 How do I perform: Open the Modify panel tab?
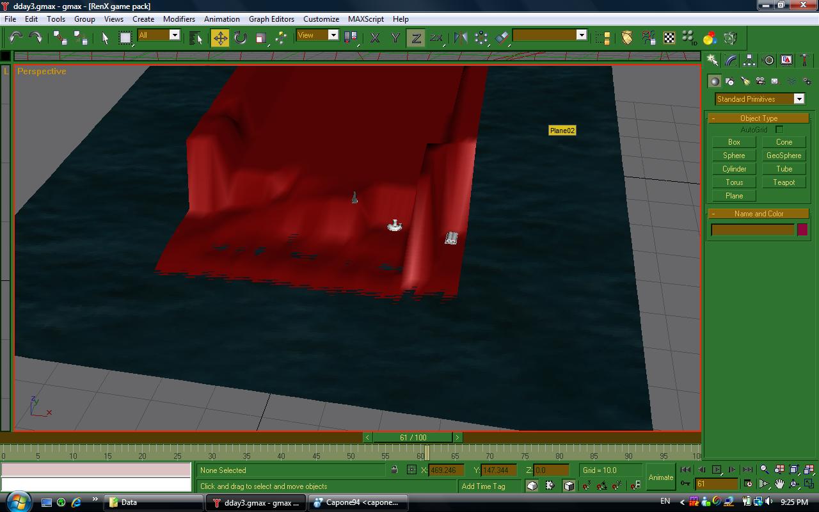[x=731, y=60]
